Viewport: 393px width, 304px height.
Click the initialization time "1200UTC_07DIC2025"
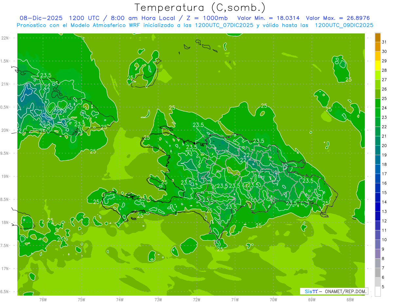pyautogui.click(x=224, y=25)
